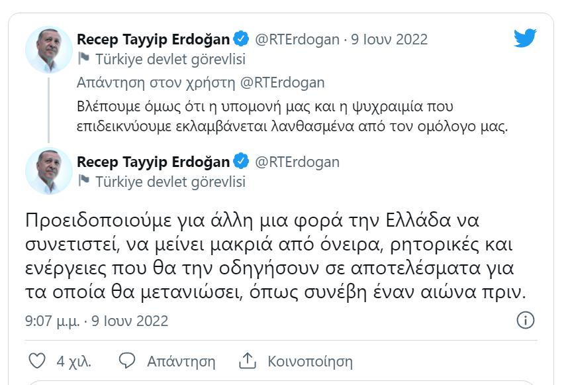Click the flag icon in the top tweet
The width and height of the screenshot is (568, 385).
83,59
